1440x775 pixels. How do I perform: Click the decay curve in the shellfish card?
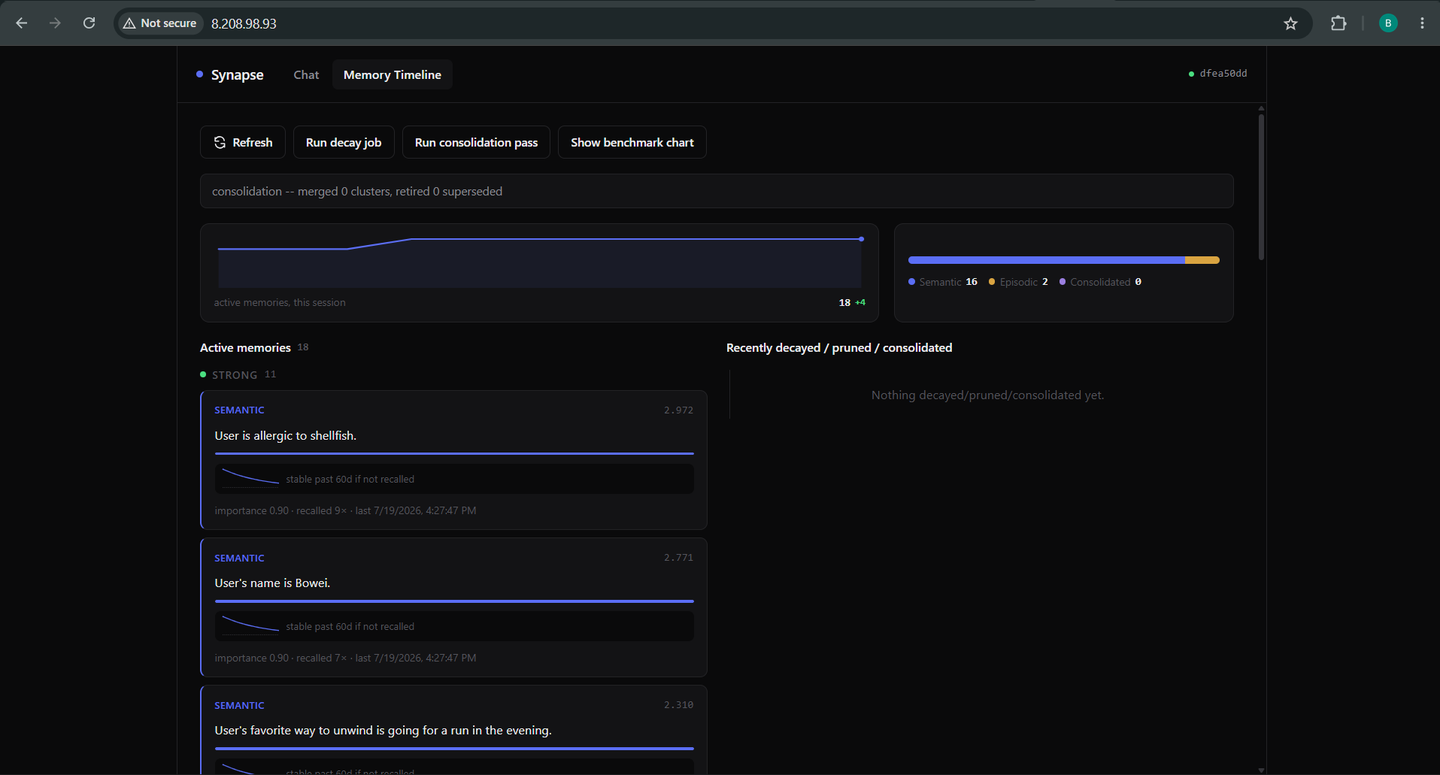(x=250, y=477)
